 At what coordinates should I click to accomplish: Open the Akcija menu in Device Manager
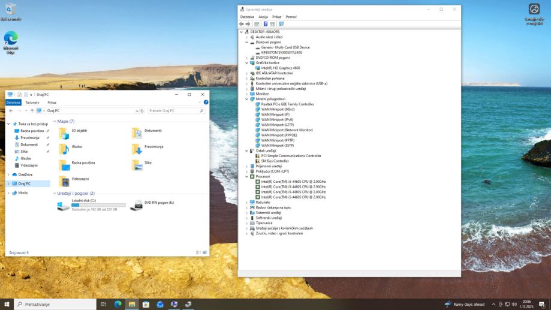(x=263, y=17)
